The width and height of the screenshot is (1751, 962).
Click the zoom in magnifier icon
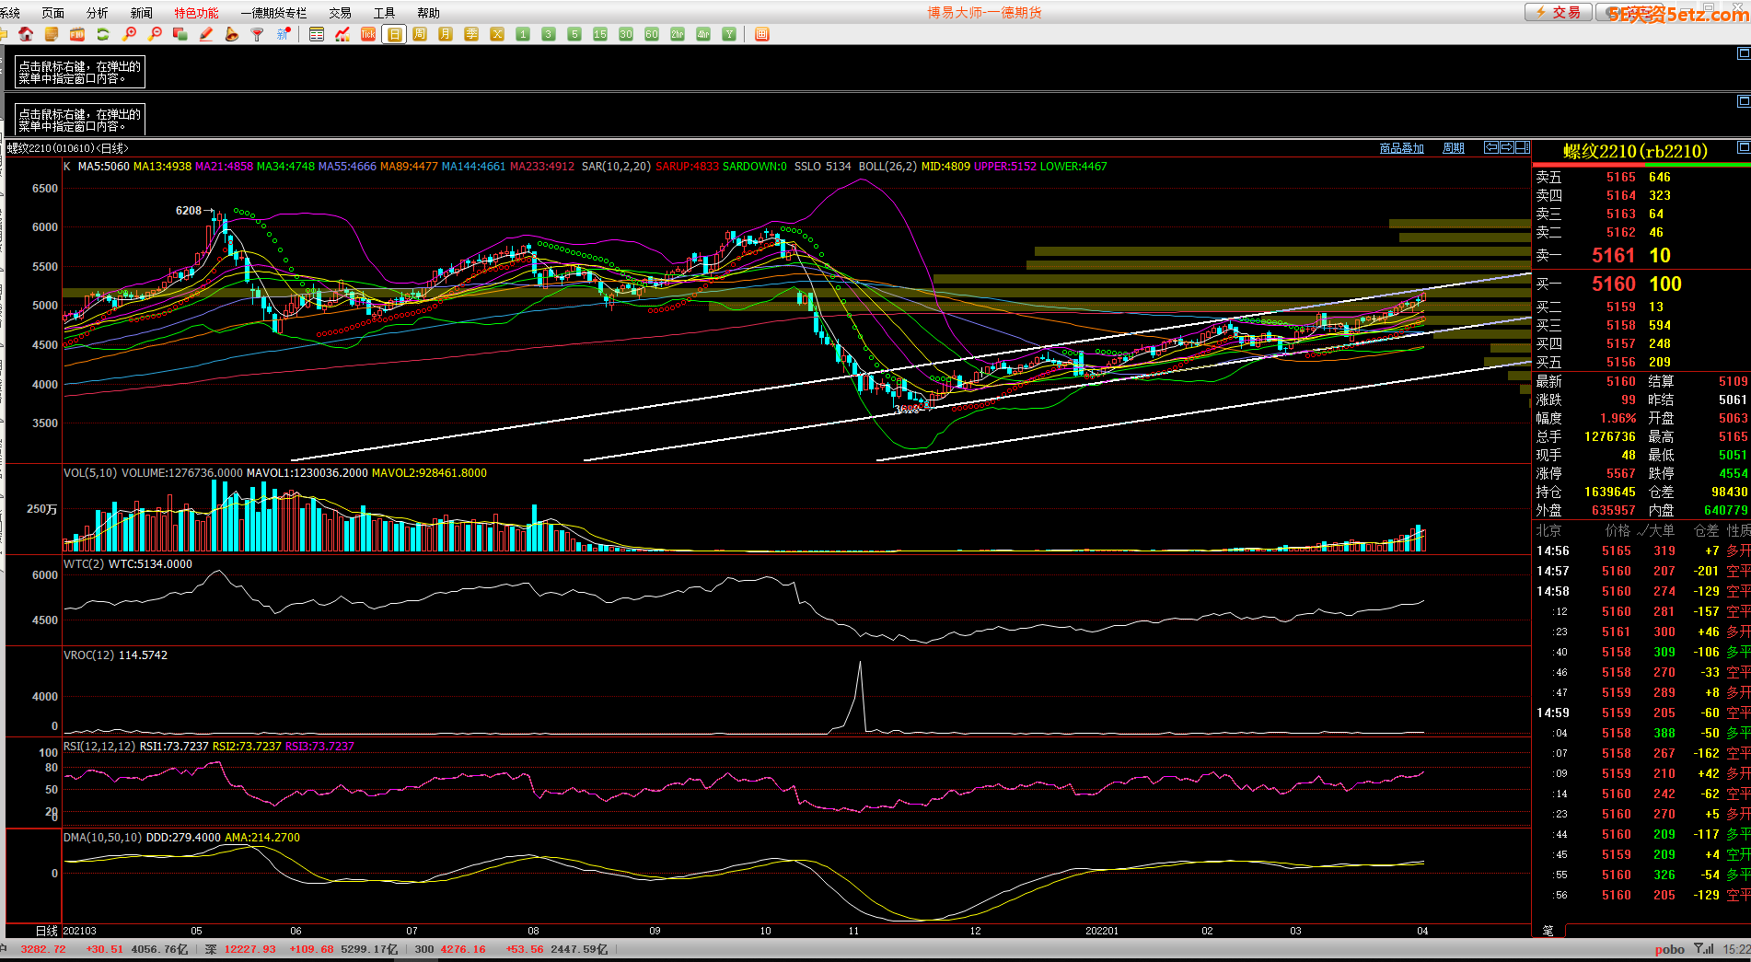coord(129,34)
